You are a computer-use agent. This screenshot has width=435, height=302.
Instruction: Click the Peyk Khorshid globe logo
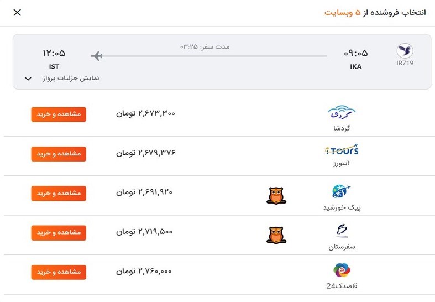coord(341,191)
